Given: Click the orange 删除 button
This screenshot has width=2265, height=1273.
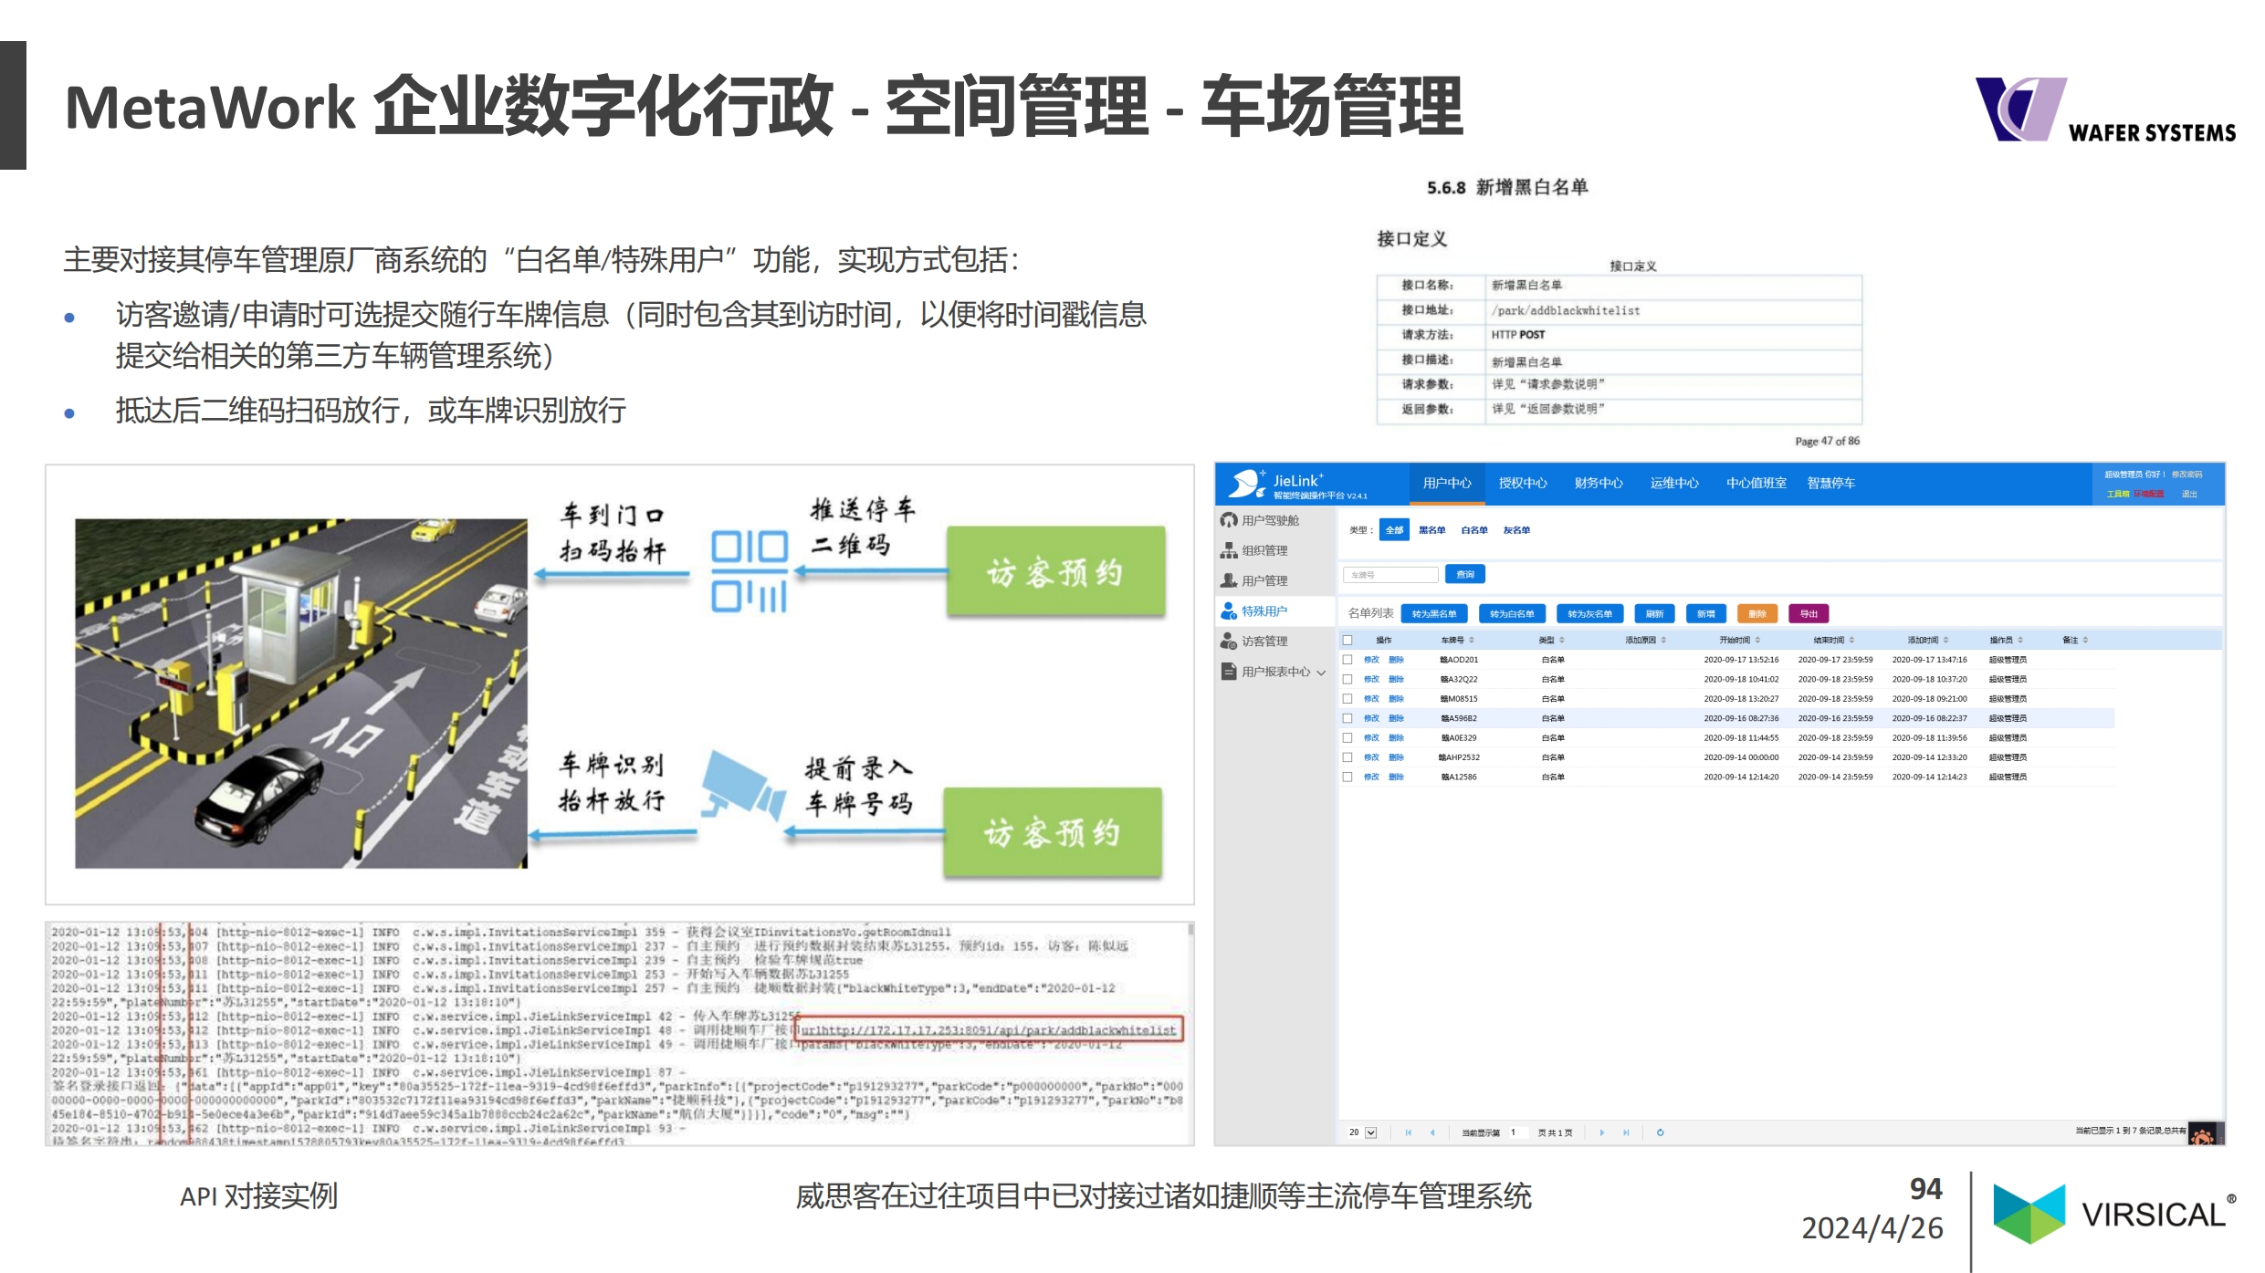Looking at the screenshot, I should (x=1757, y=614).
